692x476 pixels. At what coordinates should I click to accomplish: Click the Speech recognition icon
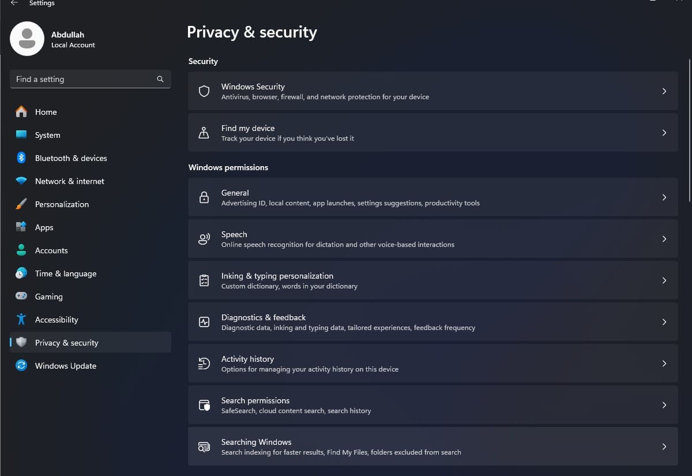coord(204,239)
